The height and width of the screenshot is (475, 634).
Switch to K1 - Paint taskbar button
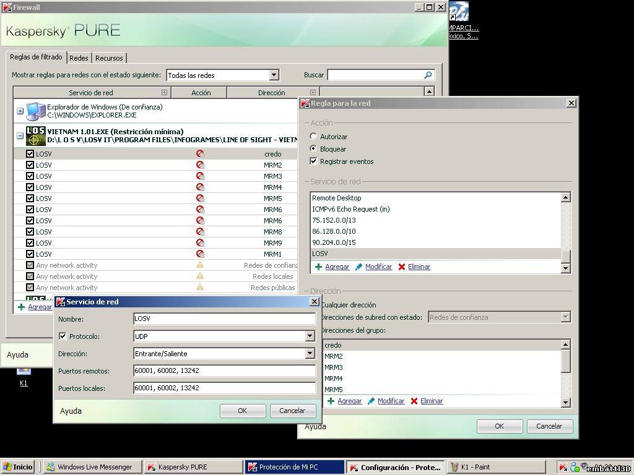click(x=496, y=467)
